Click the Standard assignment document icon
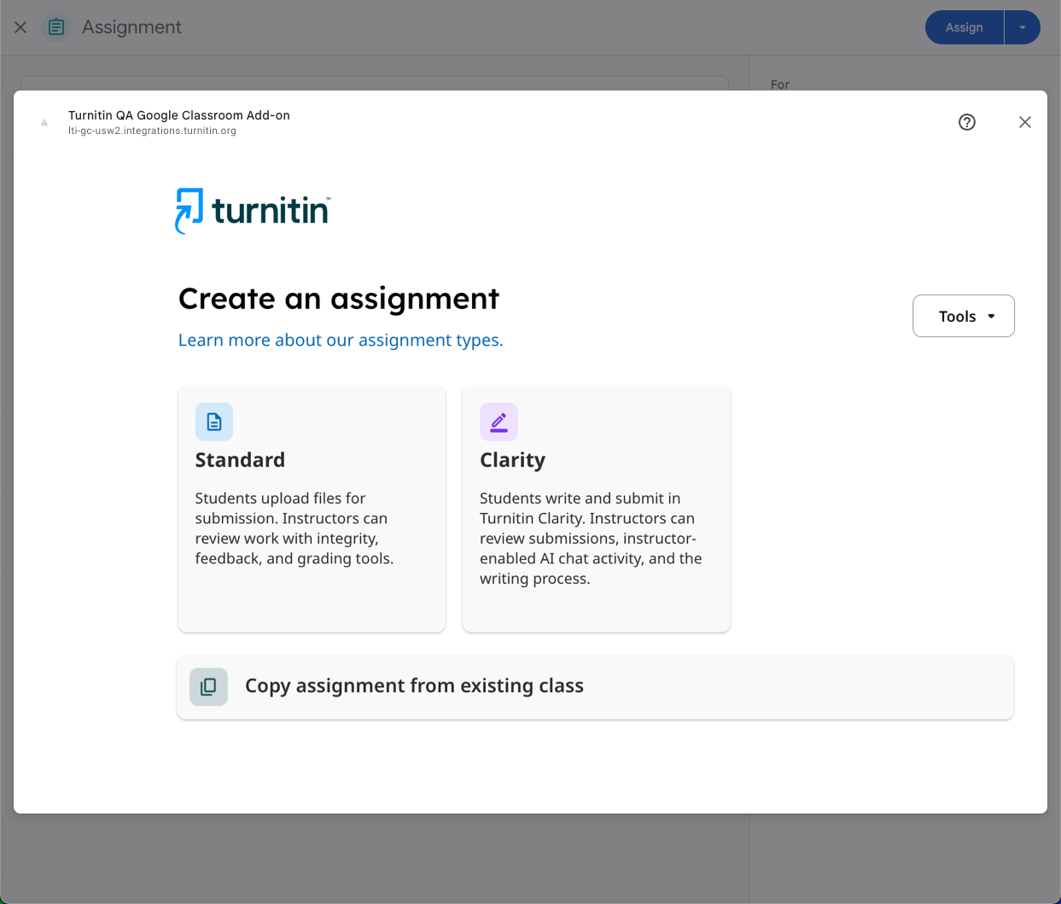Viewport: 1061px width, 904px height. pyautogui.click(x=214, y=422)
